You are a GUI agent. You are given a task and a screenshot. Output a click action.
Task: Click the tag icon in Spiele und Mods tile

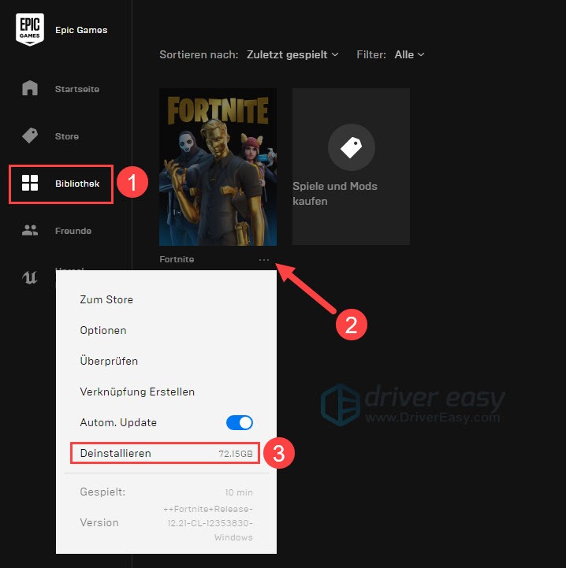(351, 147)
